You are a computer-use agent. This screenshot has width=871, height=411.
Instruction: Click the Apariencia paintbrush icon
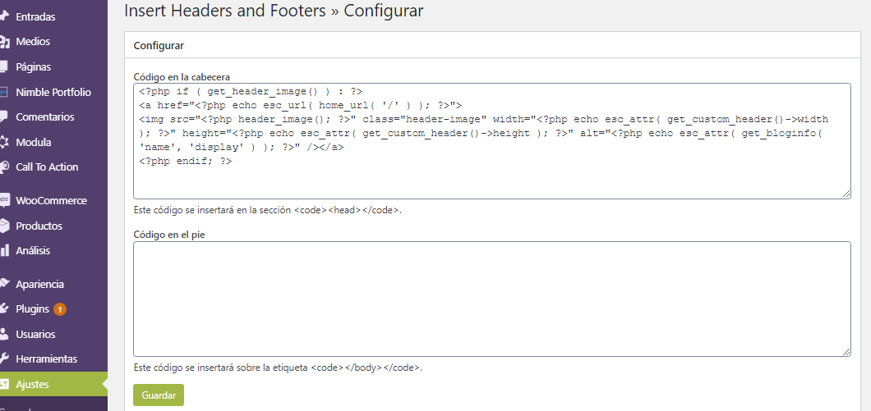pyautogui.click(x=4, y=284)
